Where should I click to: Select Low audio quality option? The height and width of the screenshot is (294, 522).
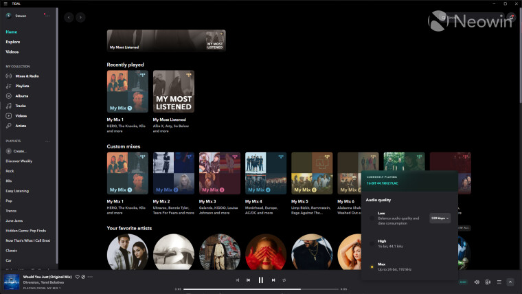pos(372,218)
